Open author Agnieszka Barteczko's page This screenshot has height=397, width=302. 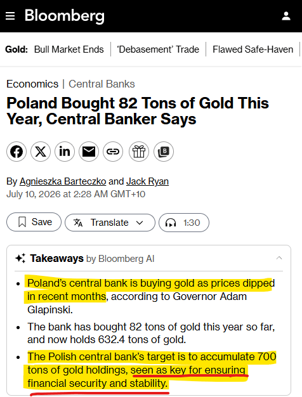63,181
